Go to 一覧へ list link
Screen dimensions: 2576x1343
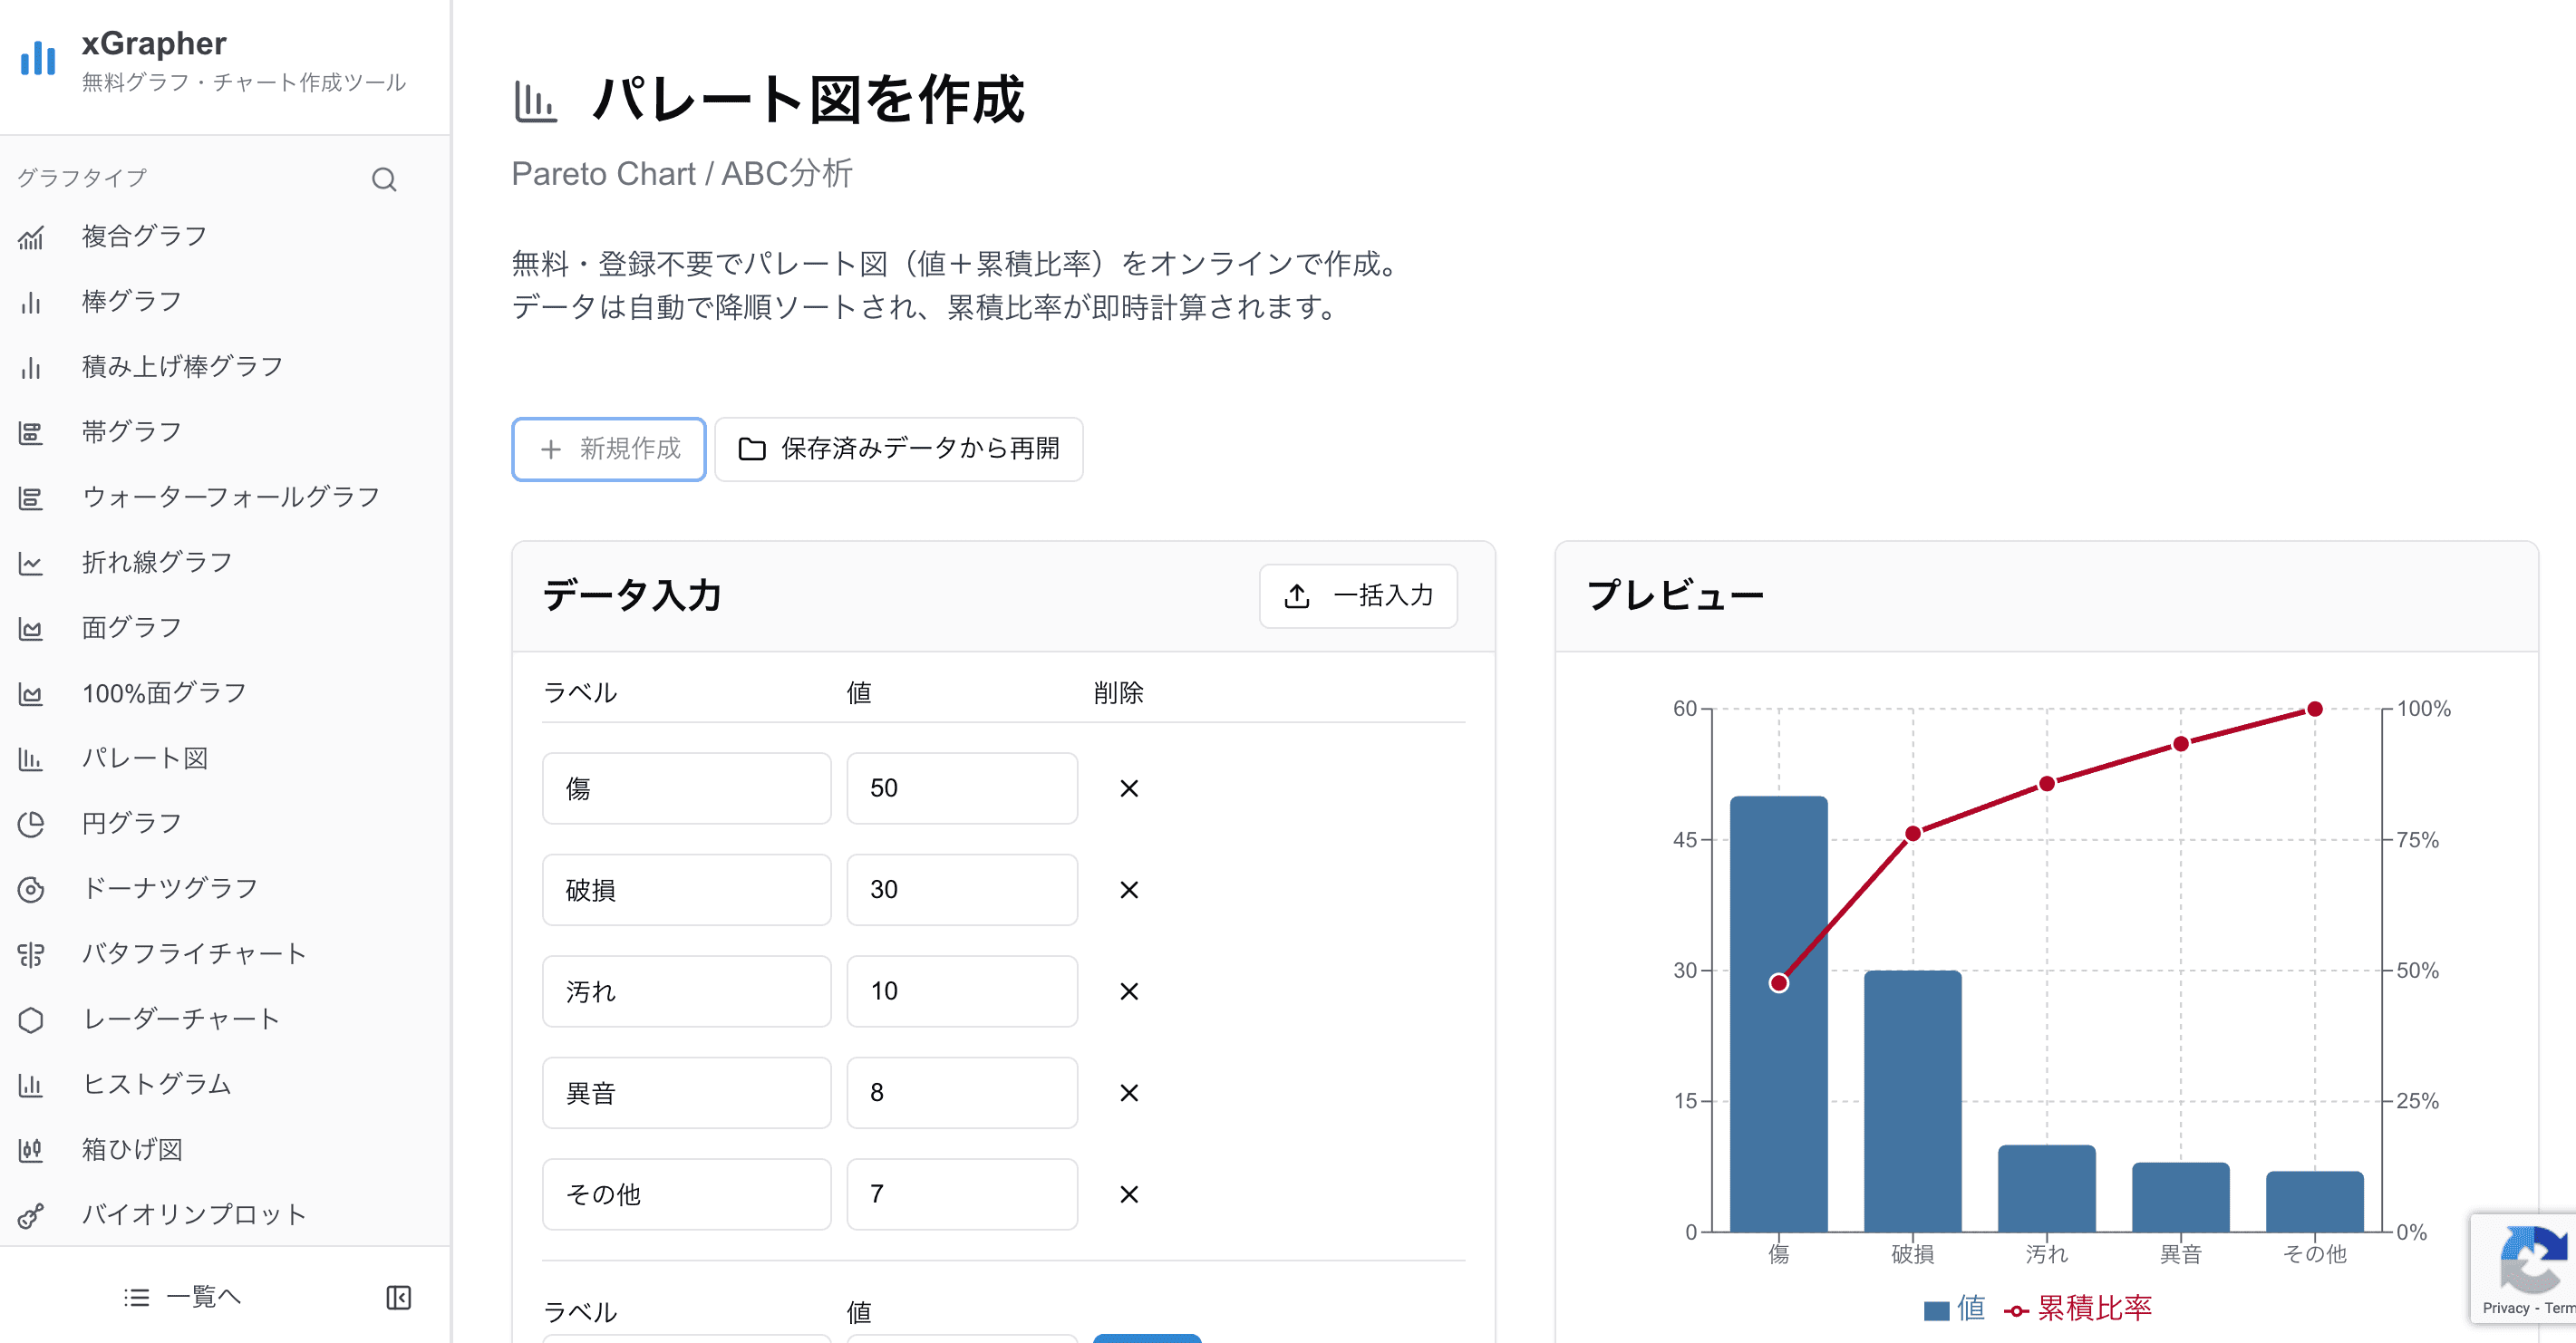183,1297
